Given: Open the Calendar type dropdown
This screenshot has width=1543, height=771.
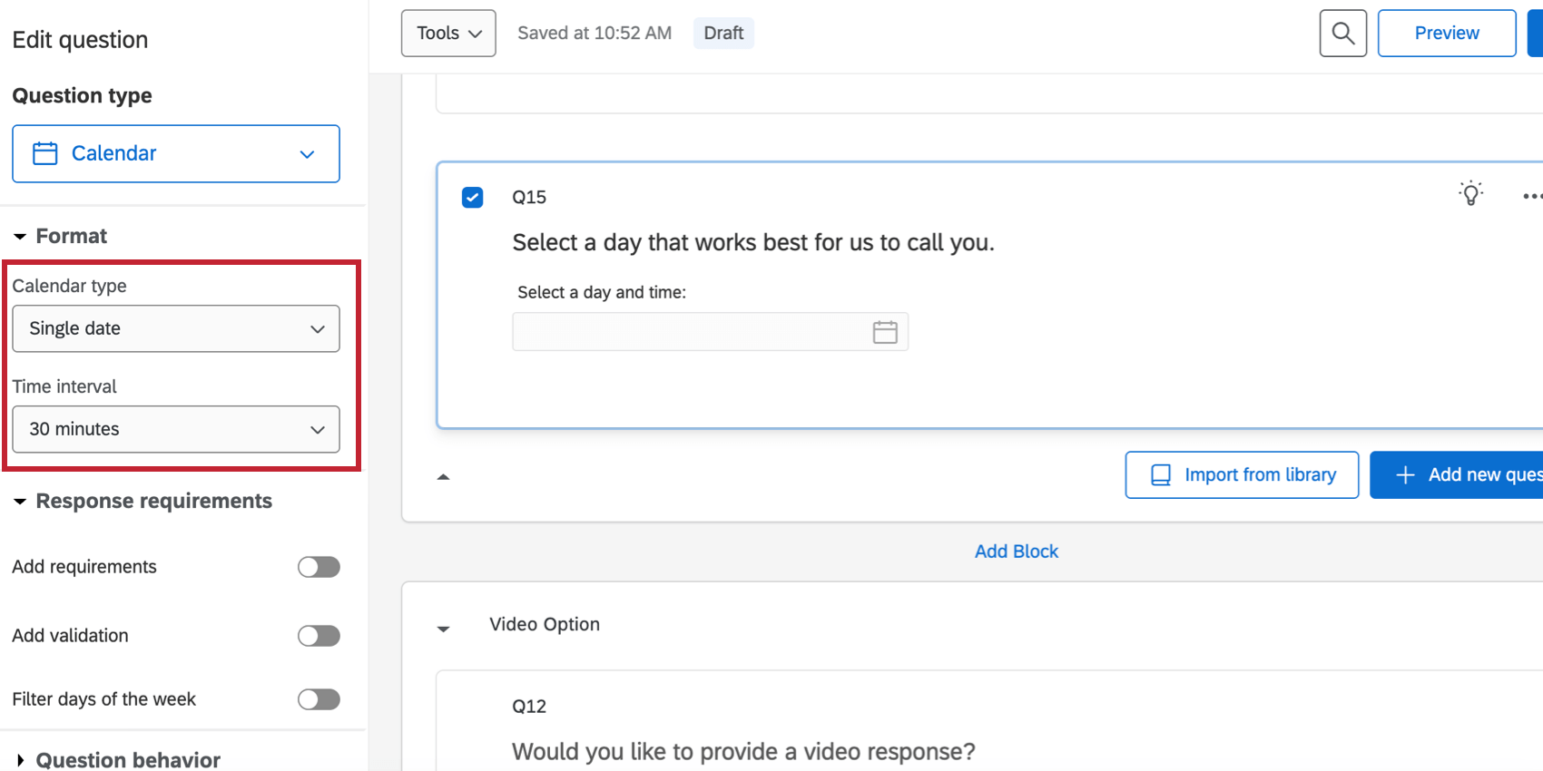Looking at the screenshot, I should tap(175, 328).
